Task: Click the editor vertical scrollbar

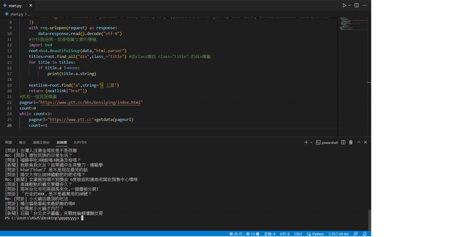Action: click(x=369, y=77)
